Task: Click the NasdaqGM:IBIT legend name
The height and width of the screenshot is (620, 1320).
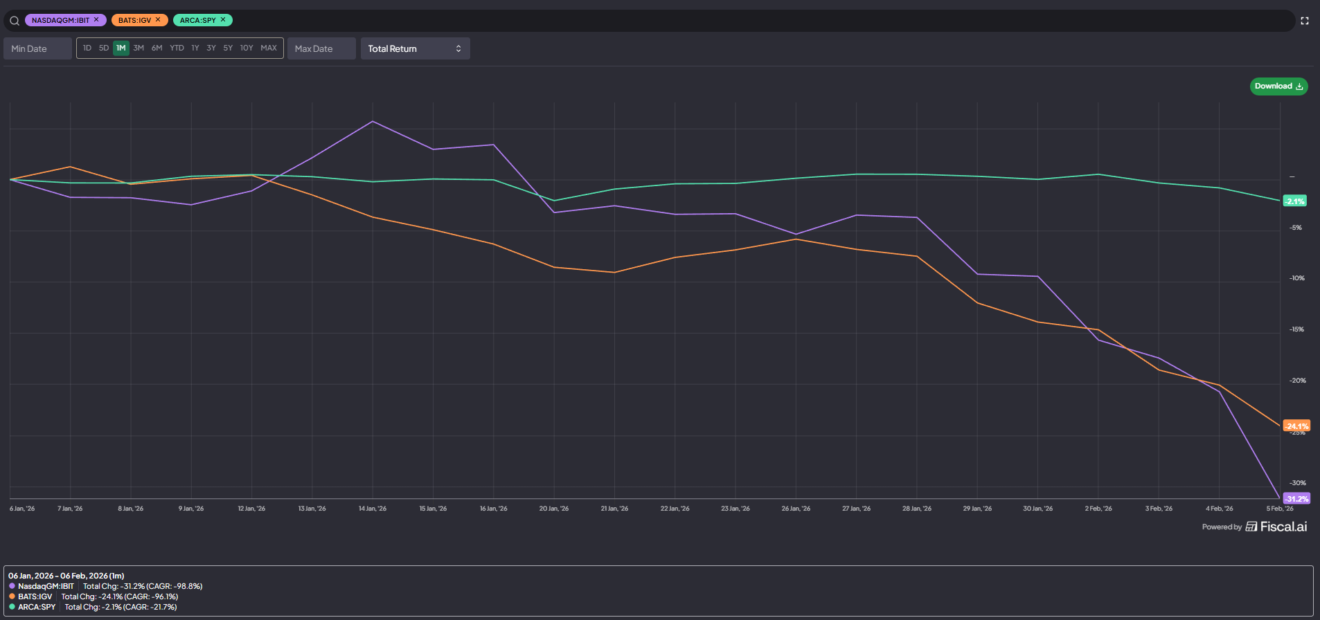Action: [x=46, y=586]
